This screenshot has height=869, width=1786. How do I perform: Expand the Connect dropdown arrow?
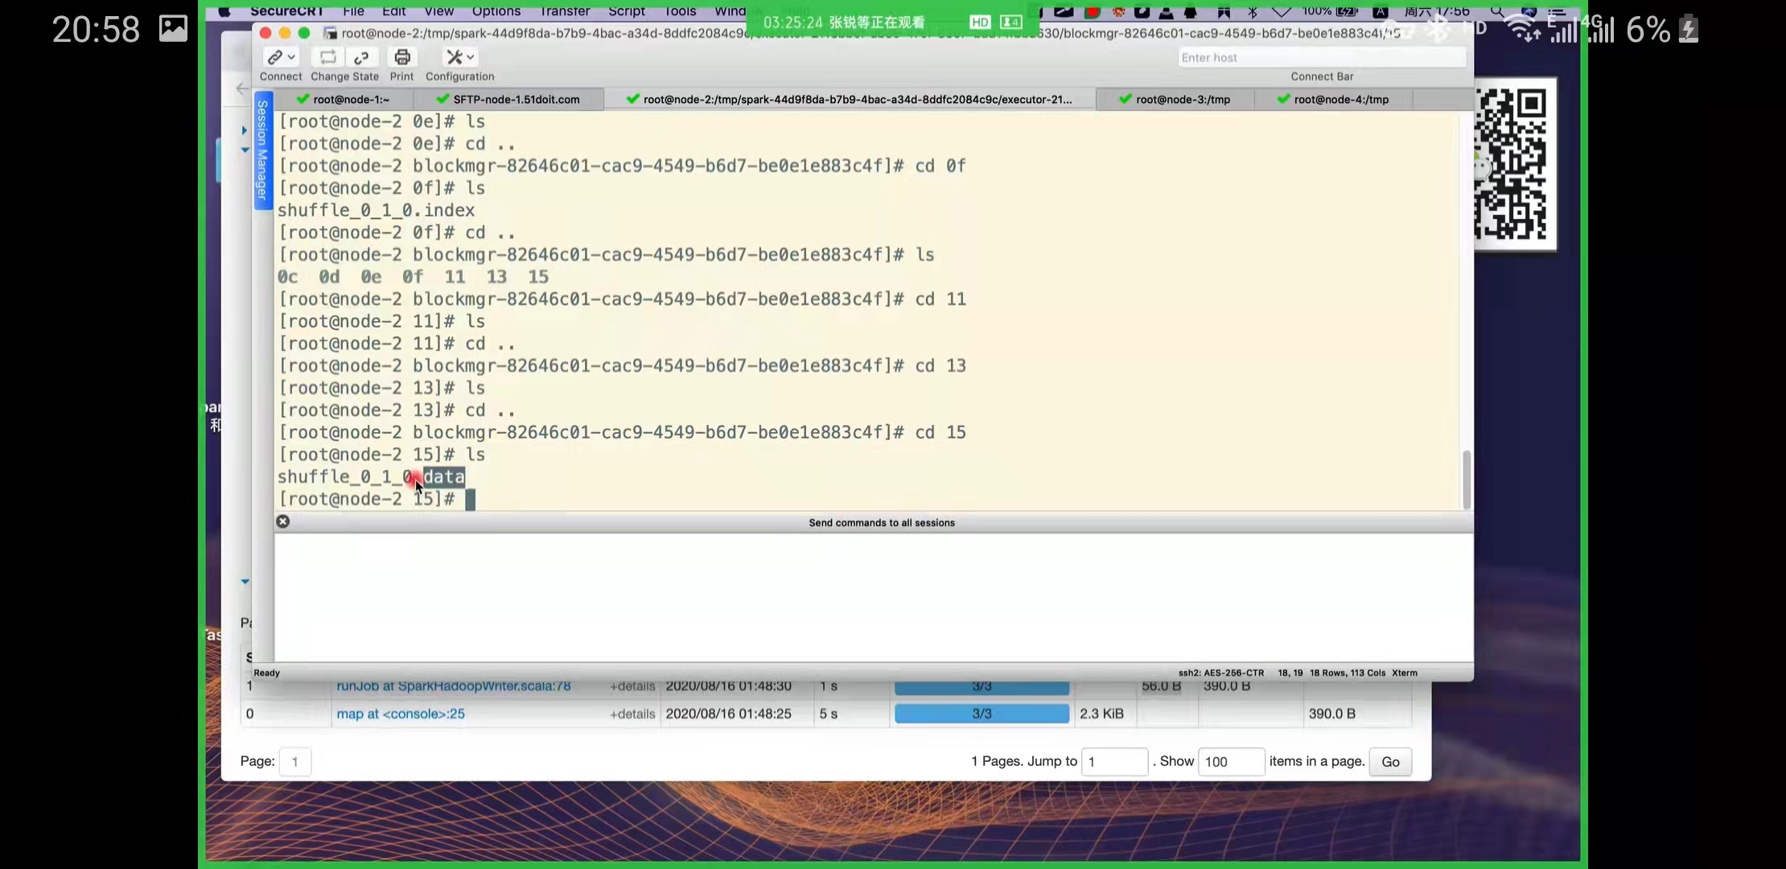[292, 57]
